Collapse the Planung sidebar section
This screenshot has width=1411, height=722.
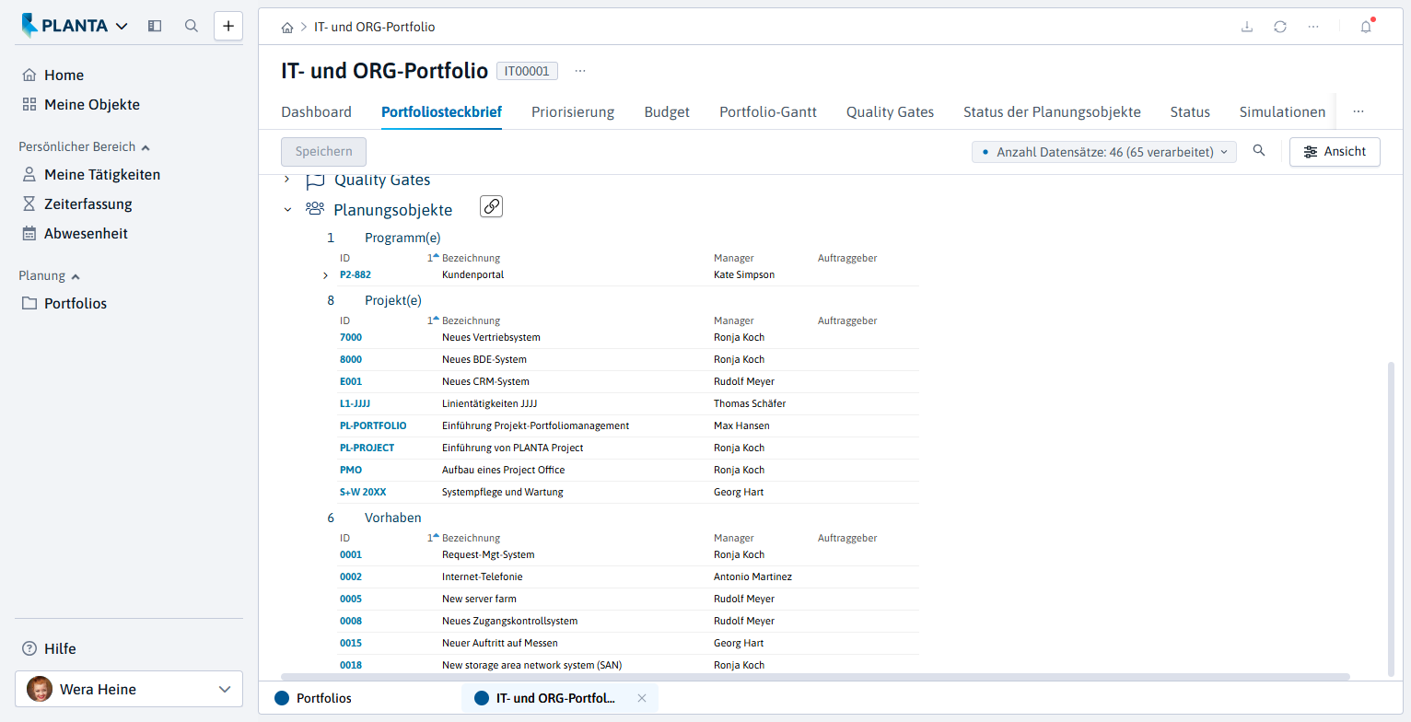click(49, 275)
